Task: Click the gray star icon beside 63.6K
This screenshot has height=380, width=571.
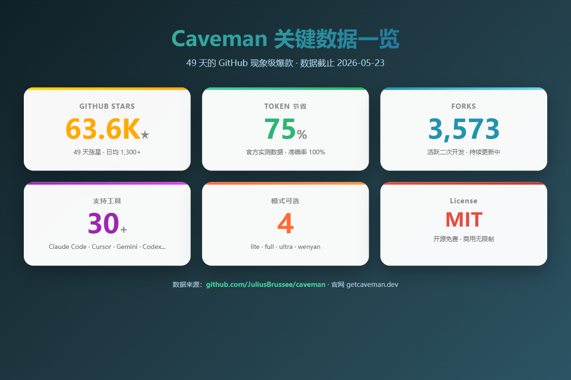Action: click(145, 135)
